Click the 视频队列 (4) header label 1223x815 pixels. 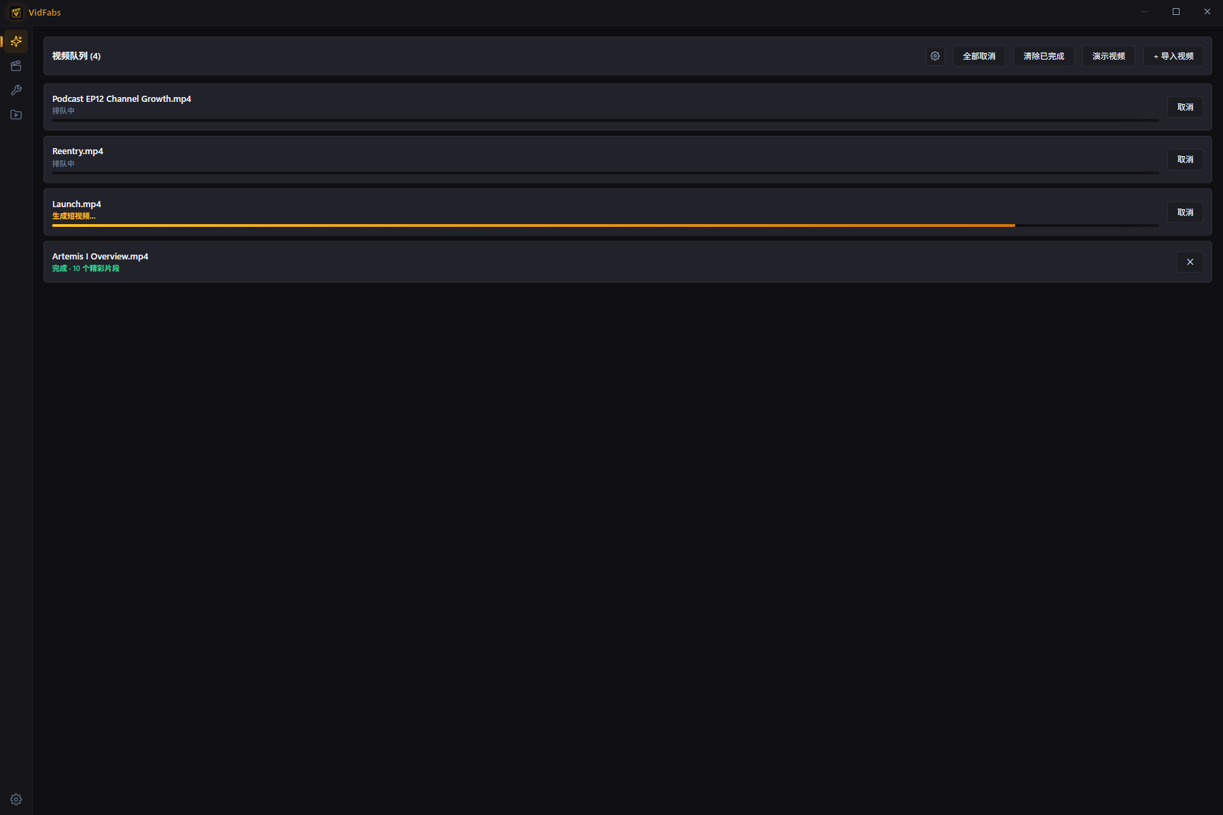point(76,56)
